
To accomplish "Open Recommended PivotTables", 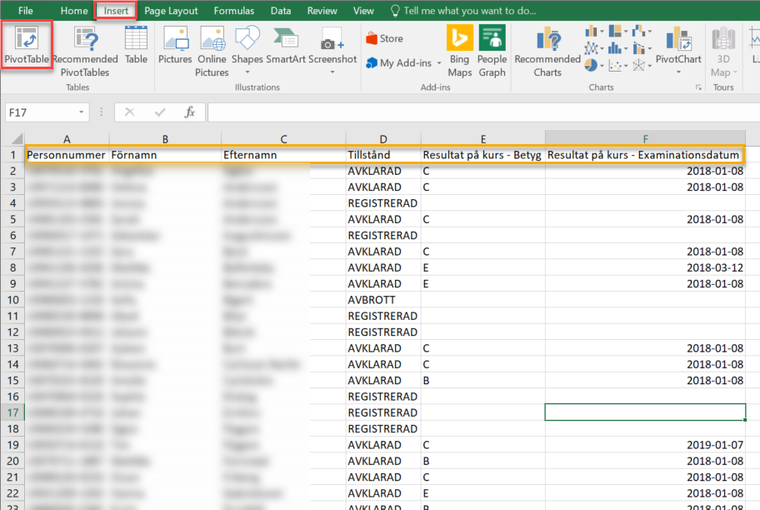I will coord(85,50).
